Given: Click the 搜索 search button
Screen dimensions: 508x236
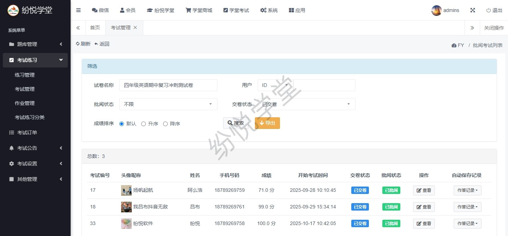Looking at the screenshot, I should tap(235, 123).
